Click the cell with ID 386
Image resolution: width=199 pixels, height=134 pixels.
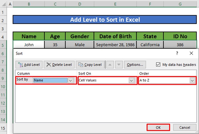[180, 45]
